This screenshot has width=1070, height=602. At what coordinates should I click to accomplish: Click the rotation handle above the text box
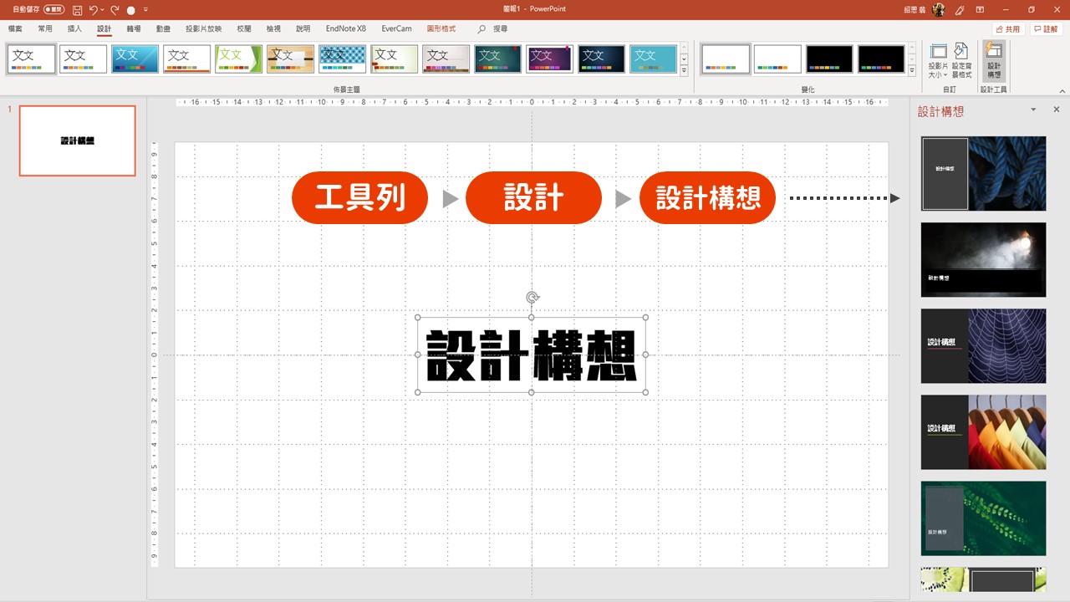coord(532,298)
